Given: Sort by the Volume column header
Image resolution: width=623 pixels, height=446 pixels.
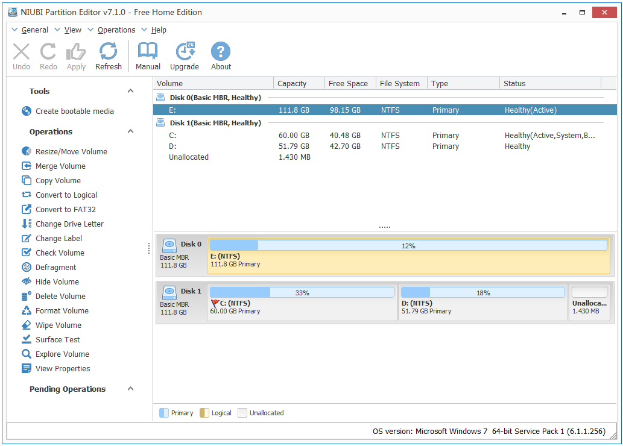Looking at the screenshot, I should click(x=213, y=83).
